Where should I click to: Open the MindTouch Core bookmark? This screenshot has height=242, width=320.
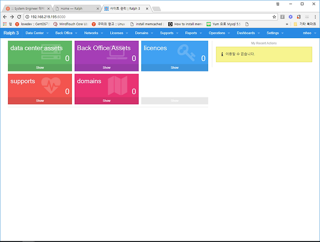[70, 24]
